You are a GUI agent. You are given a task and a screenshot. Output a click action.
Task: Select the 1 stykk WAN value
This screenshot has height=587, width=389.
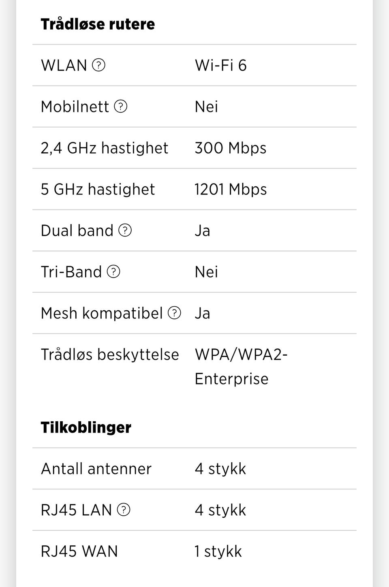[218, 551]
